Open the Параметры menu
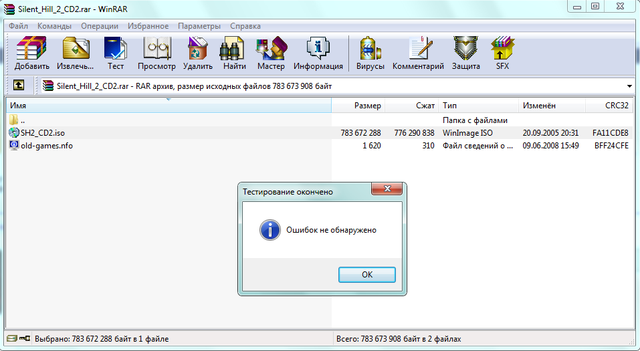640x351 pixels. tap(199, 25)
